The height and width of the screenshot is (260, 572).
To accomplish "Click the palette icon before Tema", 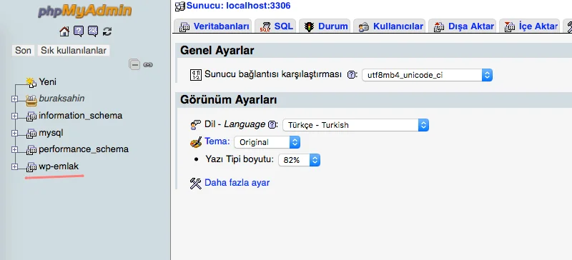I will pyautogui.click(x=196, y=142).
